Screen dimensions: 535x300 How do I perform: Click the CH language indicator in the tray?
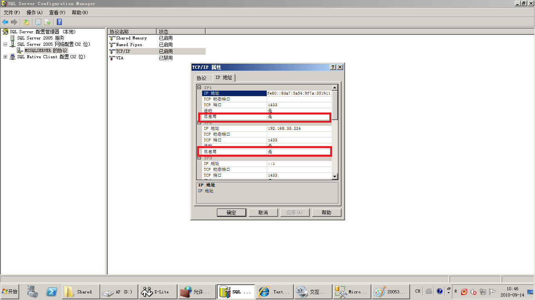[x=418, y=291]
